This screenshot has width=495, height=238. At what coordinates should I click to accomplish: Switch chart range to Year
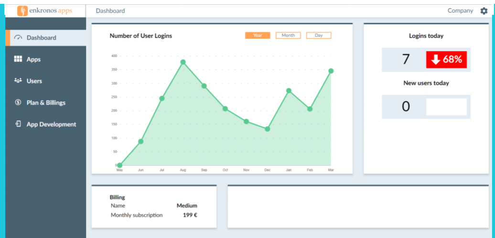point(258,35)
